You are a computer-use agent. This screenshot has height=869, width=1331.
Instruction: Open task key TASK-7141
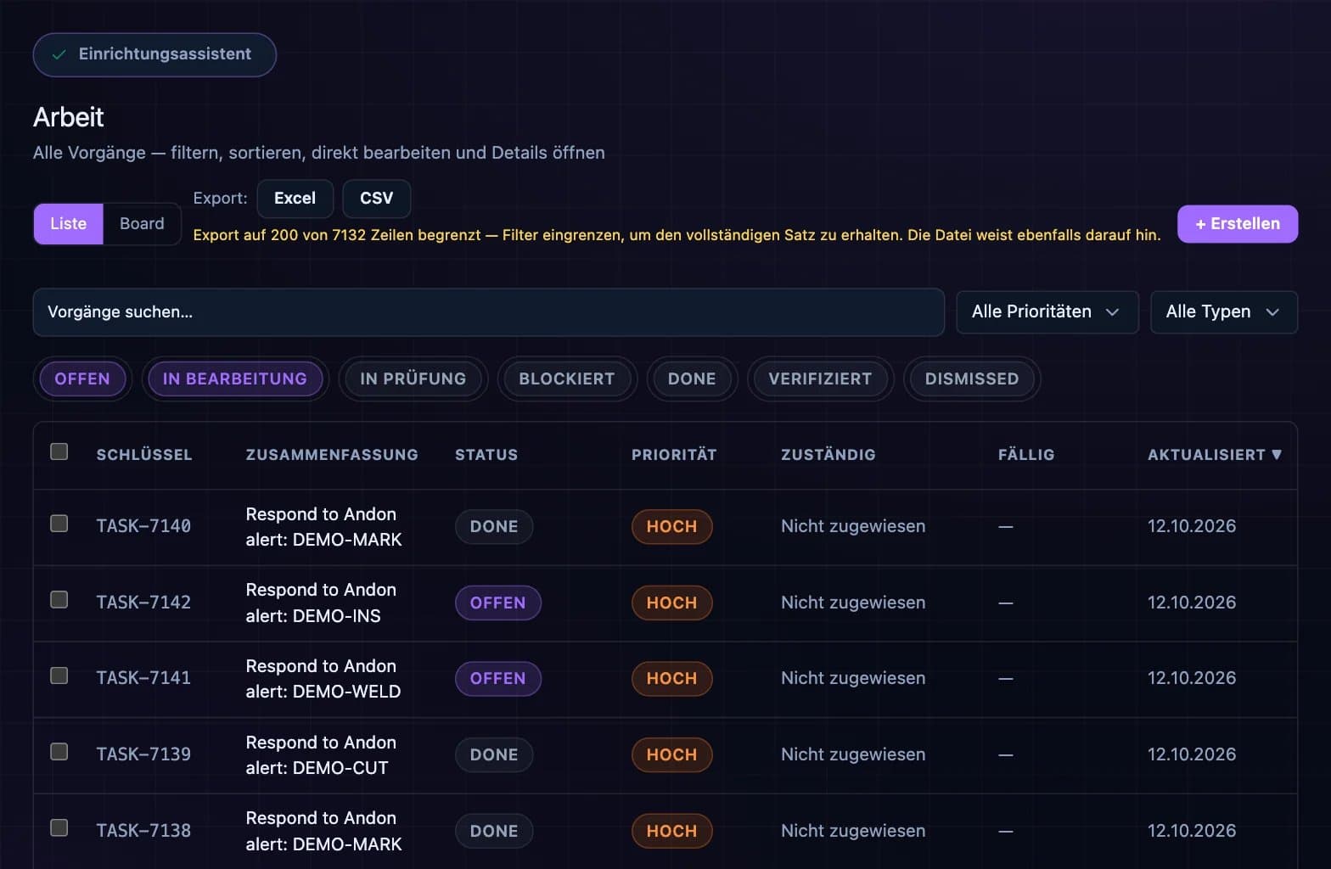coord(143,678)
